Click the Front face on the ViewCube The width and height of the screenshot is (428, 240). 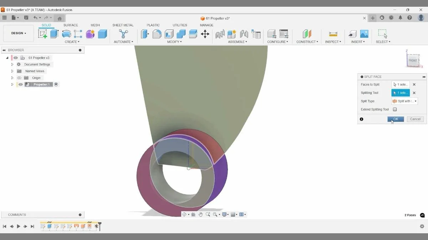413,60
